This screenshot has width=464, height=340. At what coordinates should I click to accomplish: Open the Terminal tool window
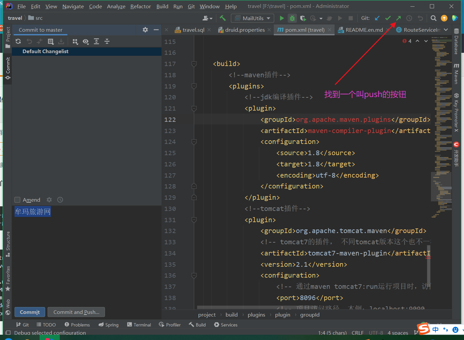pos(139,325)
